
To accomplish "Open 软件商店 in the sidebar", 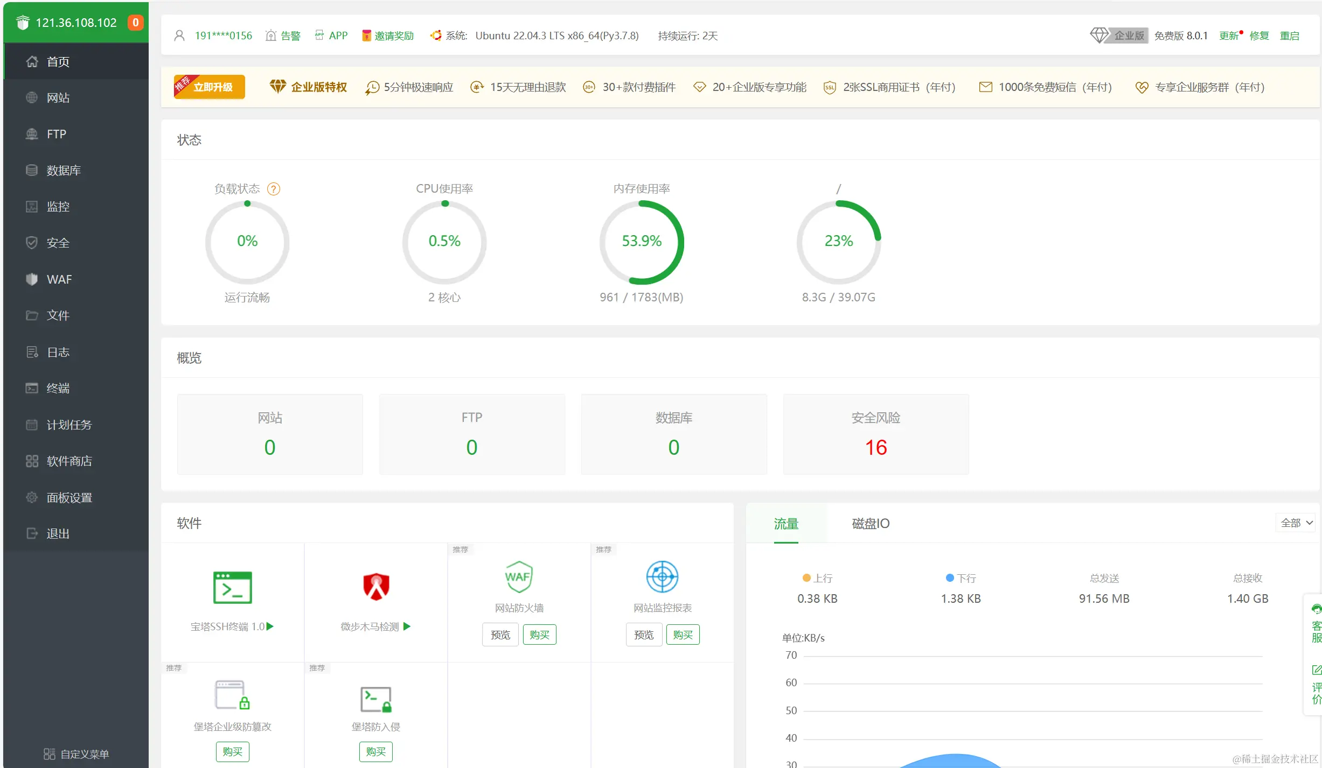I will pos(69,461).
